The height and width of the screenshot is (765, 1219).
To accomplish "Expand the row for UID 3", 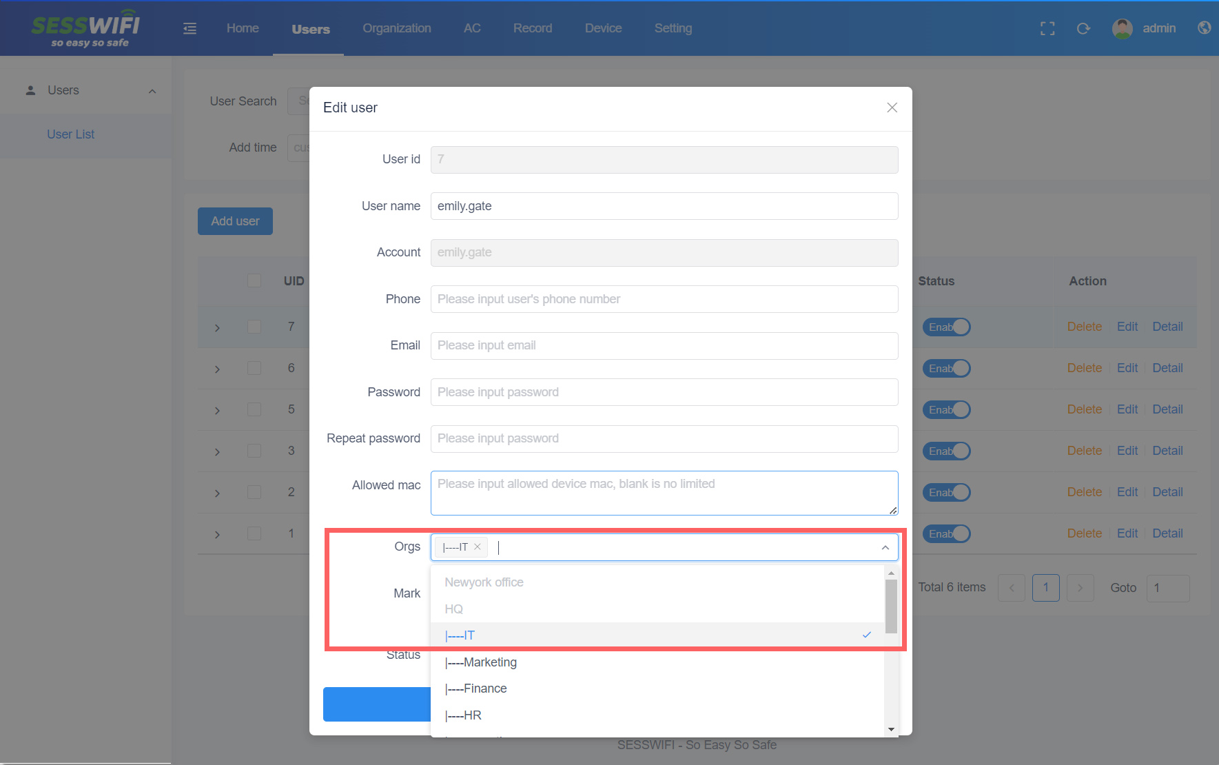I will click(x=217, y=451).
